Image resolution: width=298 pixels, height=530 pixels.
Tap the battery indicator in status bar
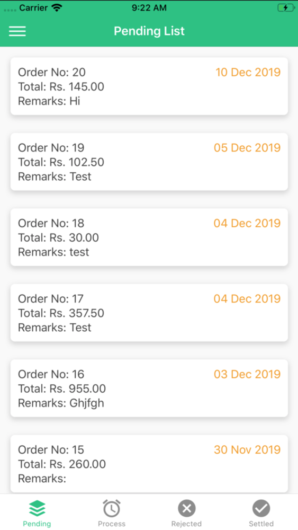[285, 8]
